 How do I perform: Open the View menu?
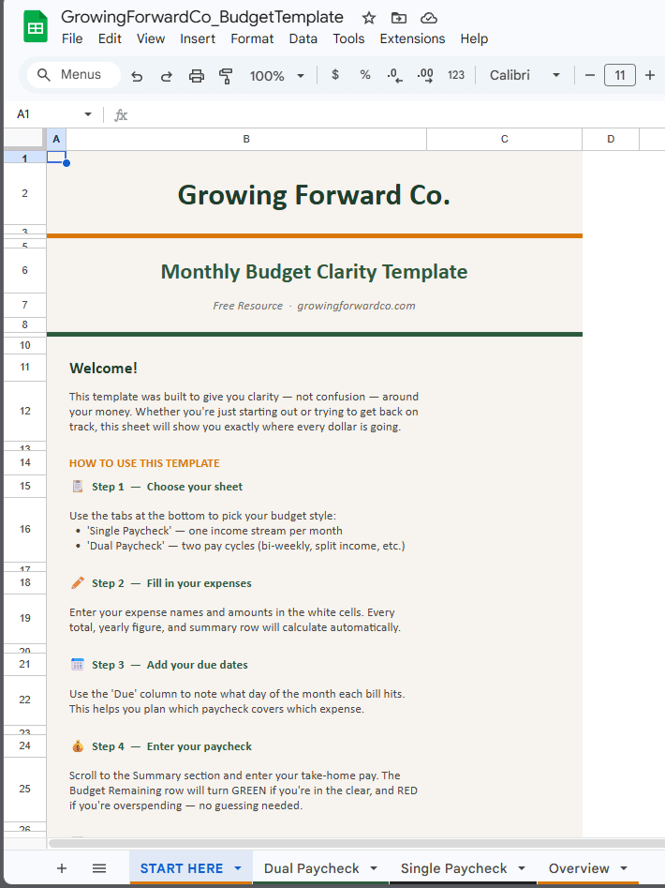click(x=151, y=38)
